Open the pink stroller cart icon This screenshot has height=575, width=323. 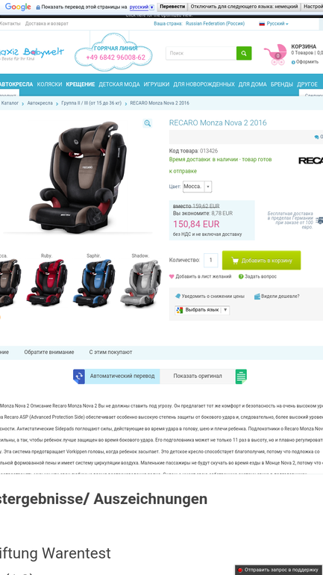pyautogui.click(x=276, y=55)
